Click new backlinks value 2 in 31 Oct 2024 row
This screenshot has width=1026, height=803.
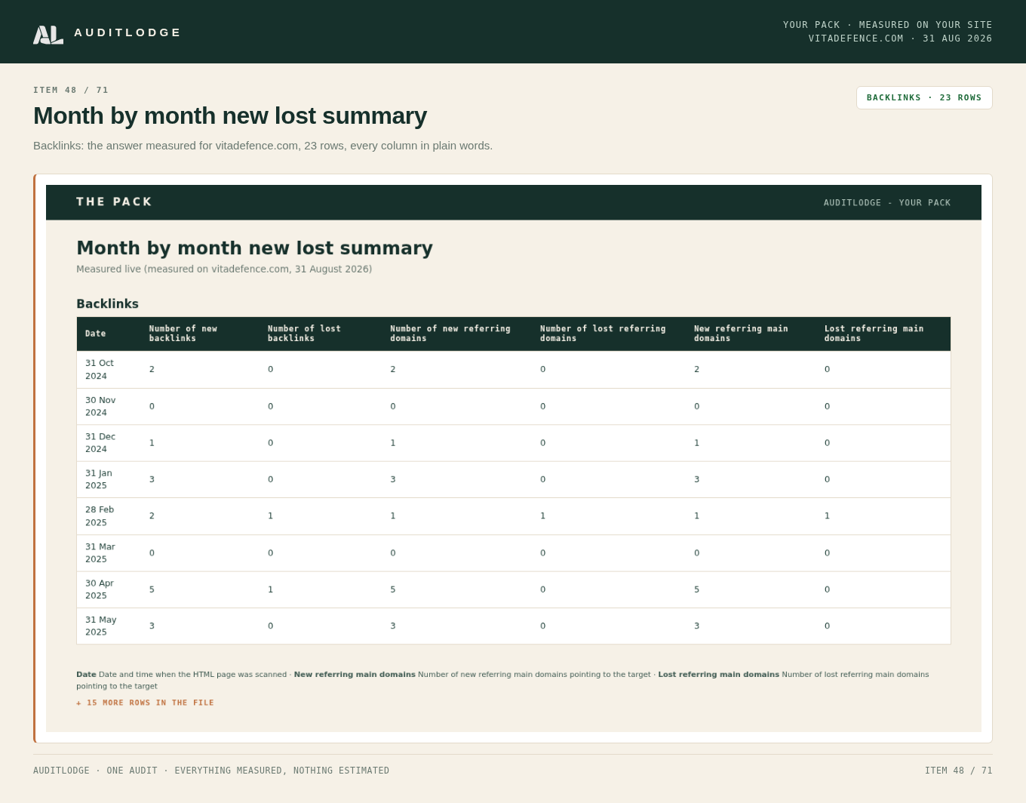(152, 370)
